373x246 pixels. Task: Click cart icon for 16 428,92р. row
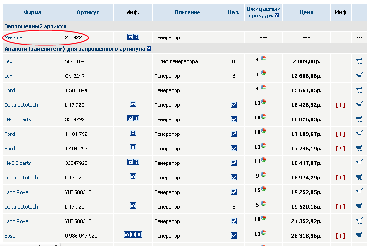click(359, 104)
